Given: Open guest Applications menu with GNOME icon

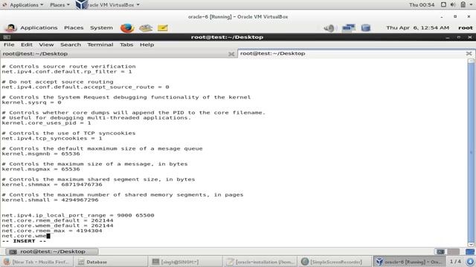Looking at the screenshot, I should point(31,28).
